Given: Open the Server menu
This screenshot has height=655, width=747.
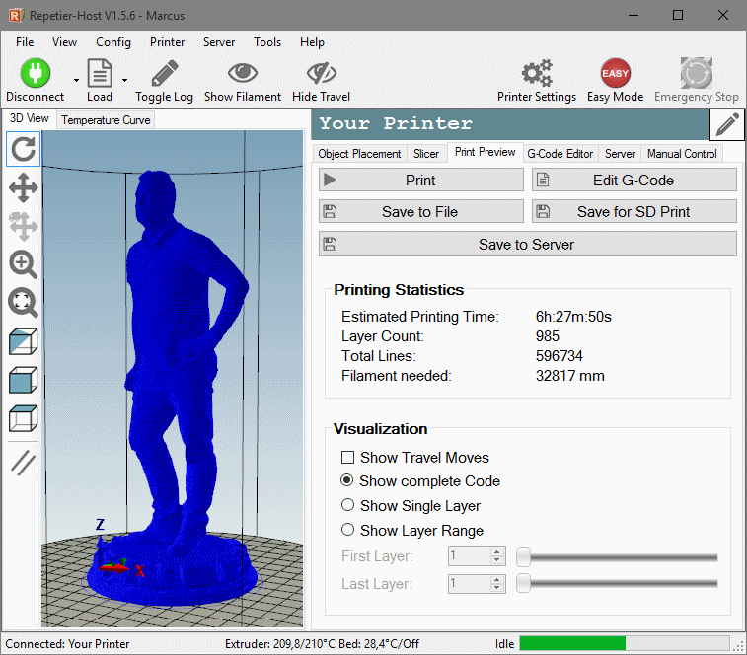Looking at the screenshot, I should (219, 42).
